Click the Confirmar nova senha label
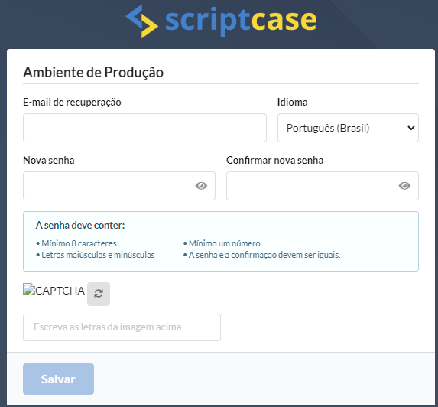The width and height of the screenshot is (438, 407). tap(275, 160)
